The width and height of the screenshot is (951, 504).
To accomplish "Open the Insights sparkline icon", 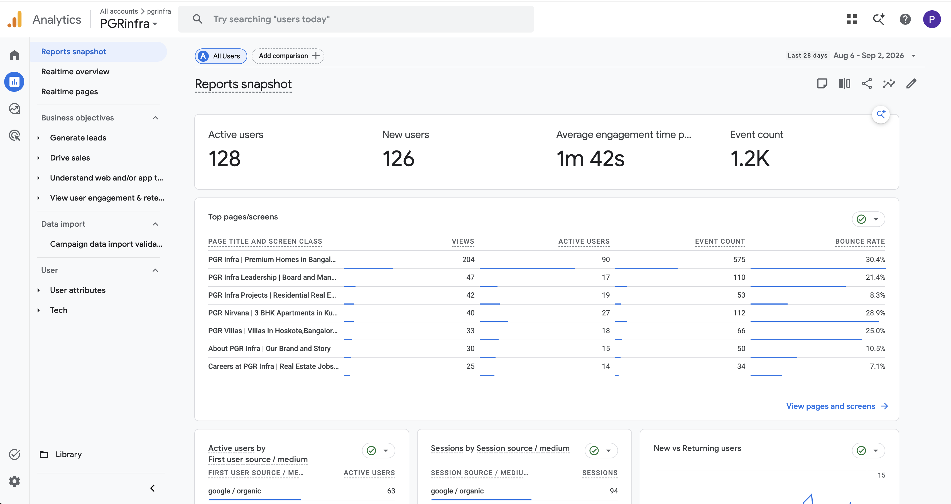I will pyautogui.click(x=889, y=84).
